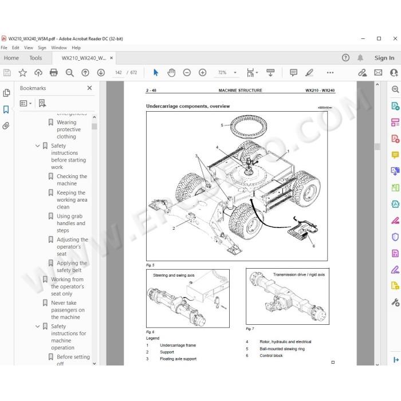Go to the previous page arrow
Screen dimensions: 401x401
85,73
